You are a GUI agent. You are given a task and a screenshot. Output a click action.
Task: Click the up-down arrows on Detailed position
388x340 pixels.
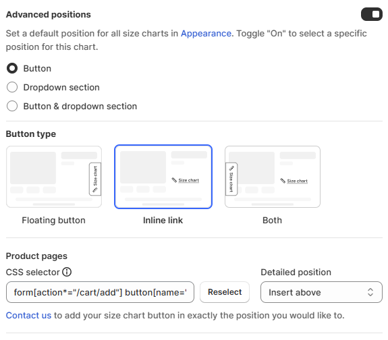(x=370, y=292)
